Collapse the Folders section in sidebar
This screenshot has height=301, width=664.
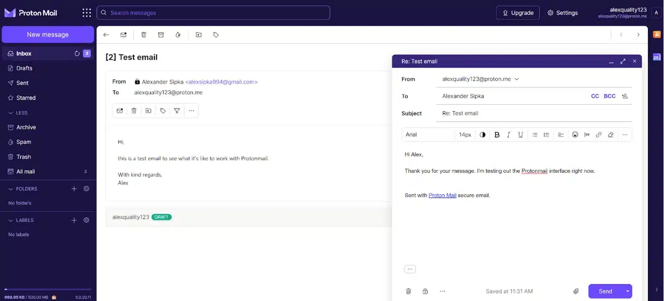pyautogui.click(x=11, y=189)
